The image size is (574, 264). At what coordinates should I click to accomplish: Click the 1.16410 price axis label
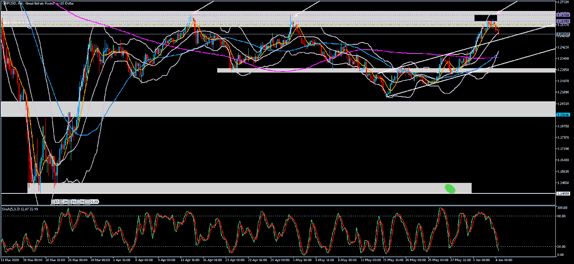tap(563, 160)
